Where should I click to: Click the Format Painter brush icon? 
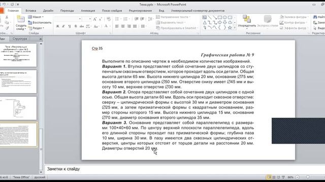click(7, 28)
